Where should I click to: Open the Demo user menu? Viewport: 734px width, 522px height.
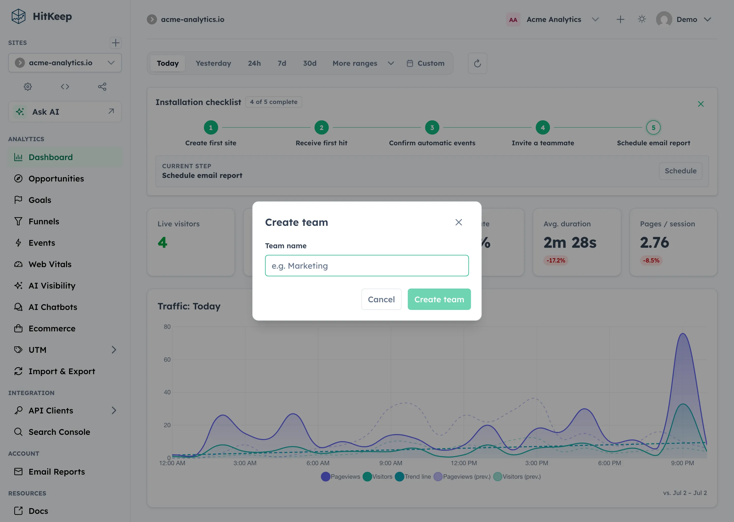(684, 20)
